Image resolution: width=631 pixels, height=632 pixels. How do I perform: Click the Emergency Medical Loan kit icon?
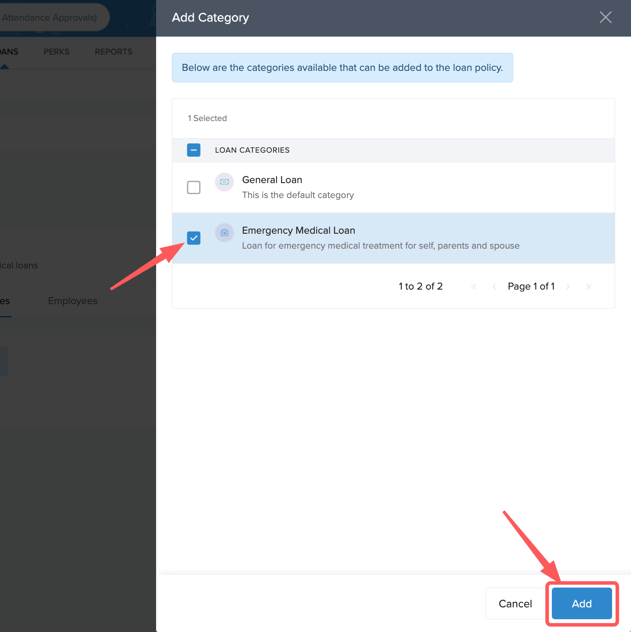pyautogui.click(x=224, y=232)
